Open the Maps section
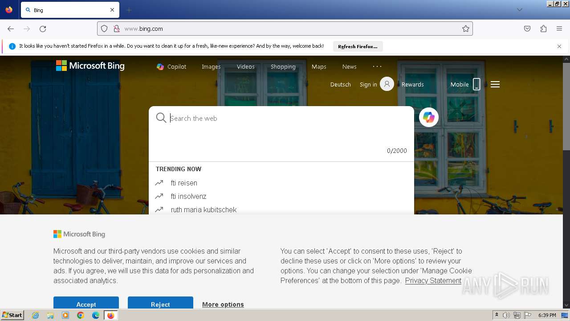Viewport: 570px width, 321px height. (319, 66)
